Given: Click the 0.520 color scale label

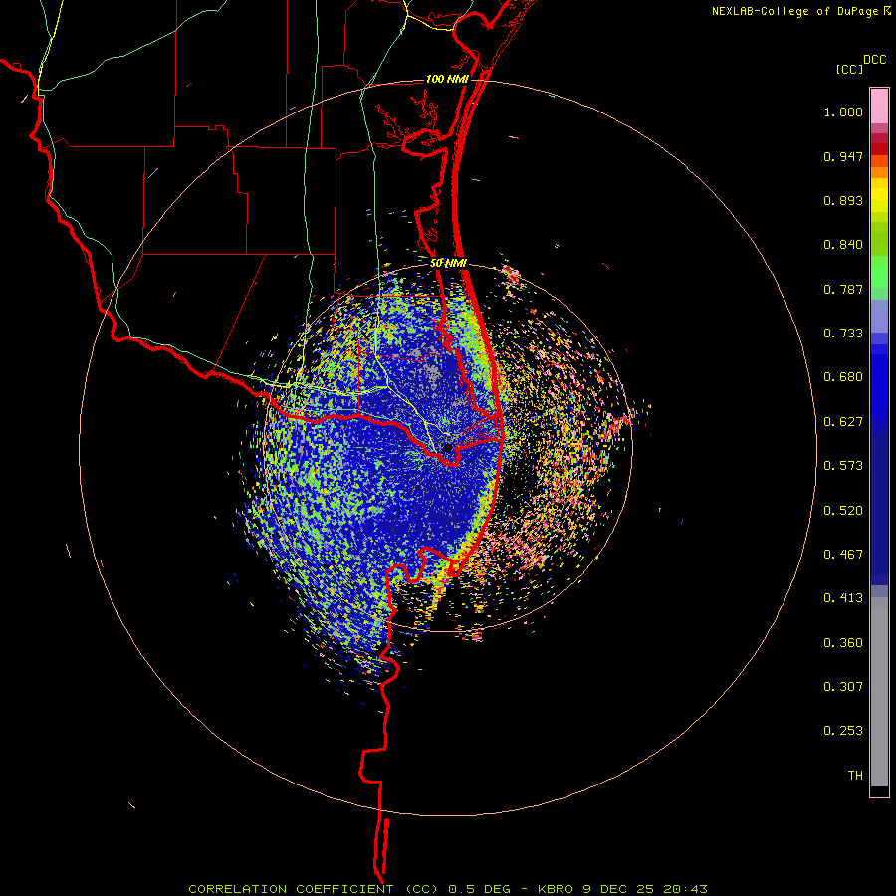Looking at the screenshot, I should click(x=843, y=510).
